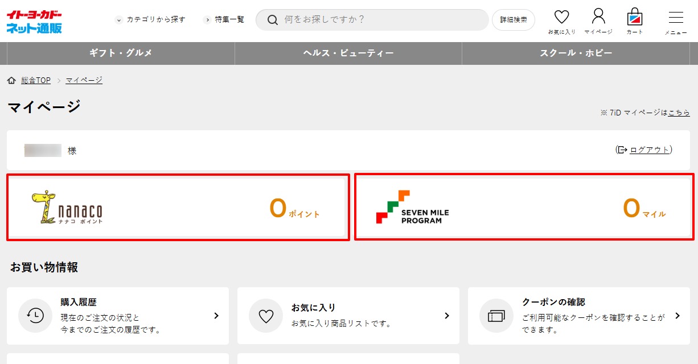Select the ギフト・グルメ tab
This screenshot has height=364, width=698.
pyautogui.click(x=121, y=53)
